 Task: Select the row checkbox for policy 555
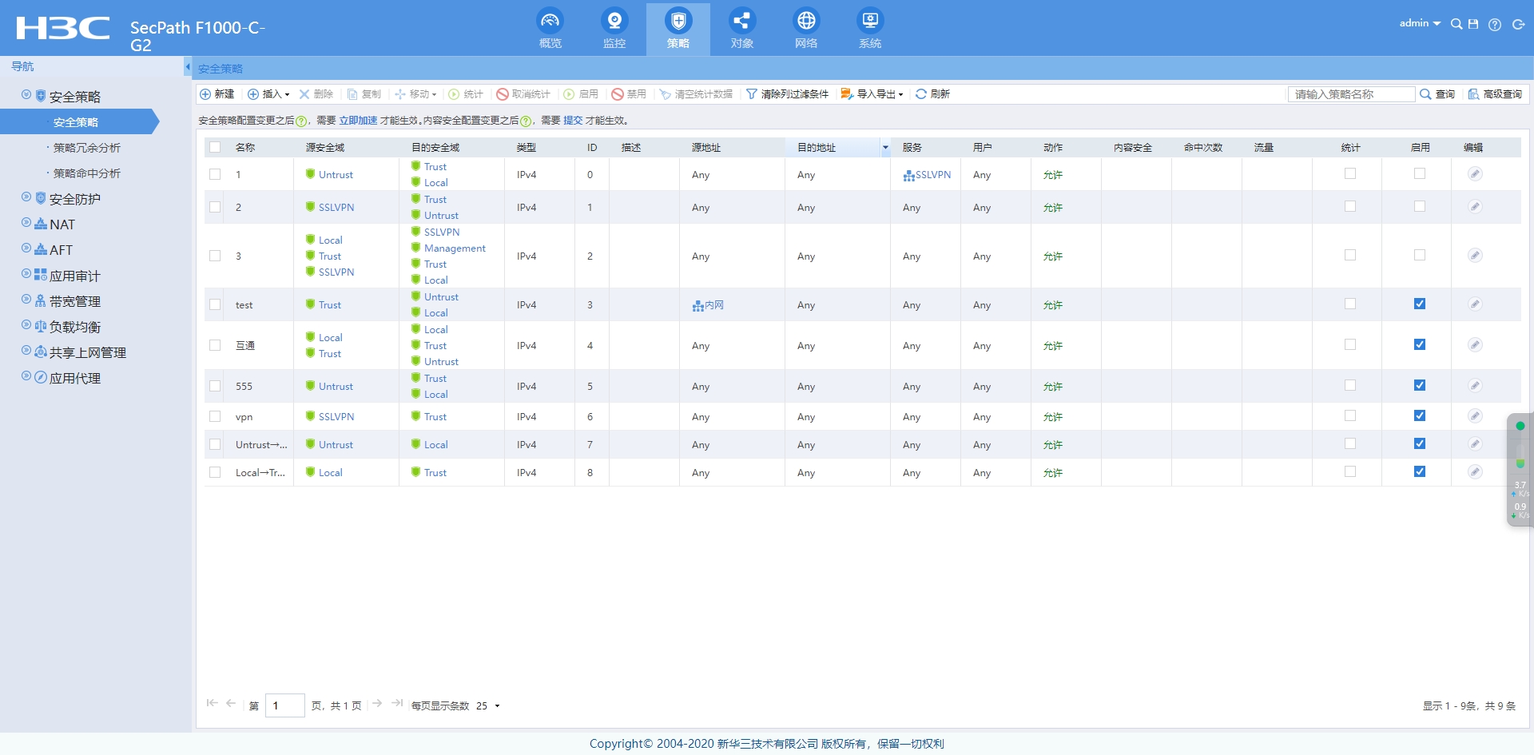click(x=215, y=387)
